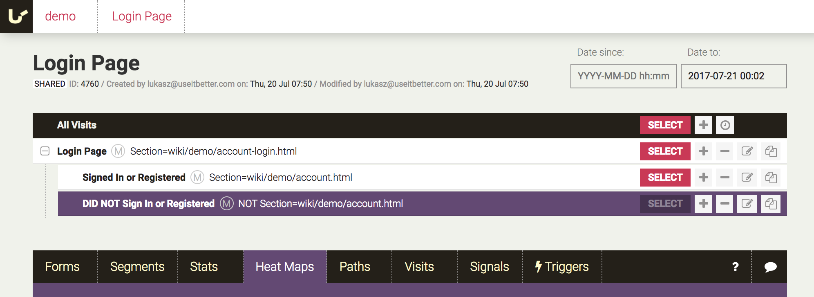814x297 pixels.
Task: Click SELECT in the Login Page row
Action: (665, 151)
